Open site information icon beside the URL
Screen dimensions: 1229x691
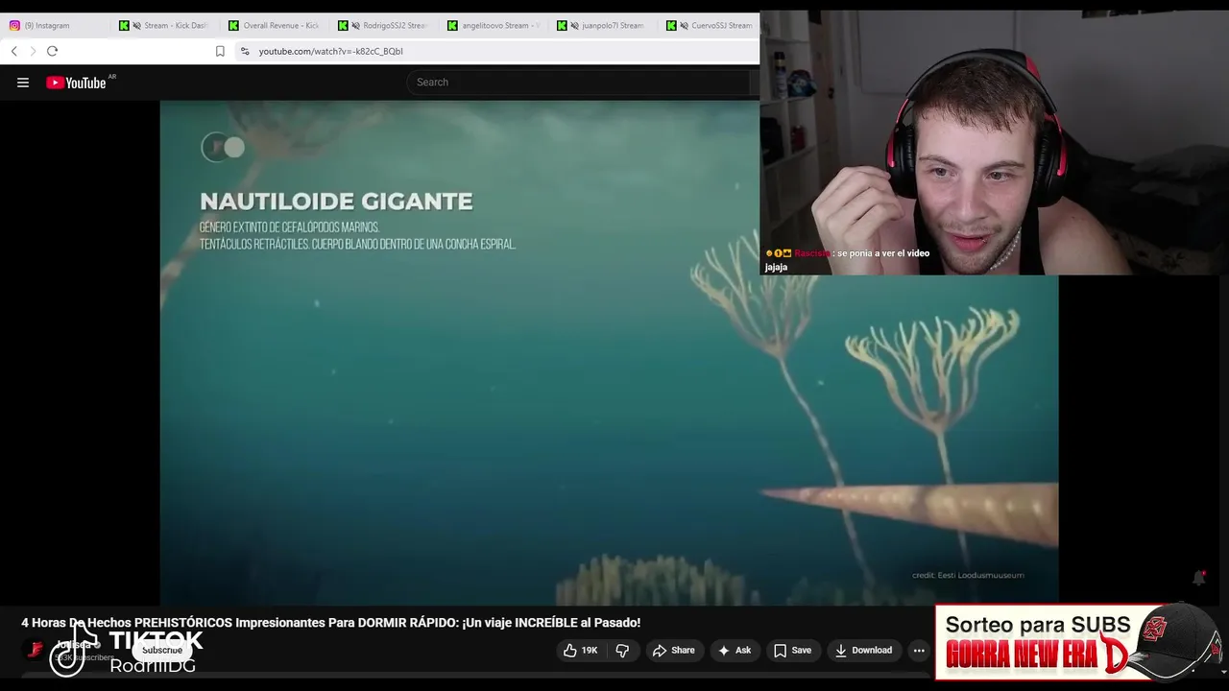245,51
